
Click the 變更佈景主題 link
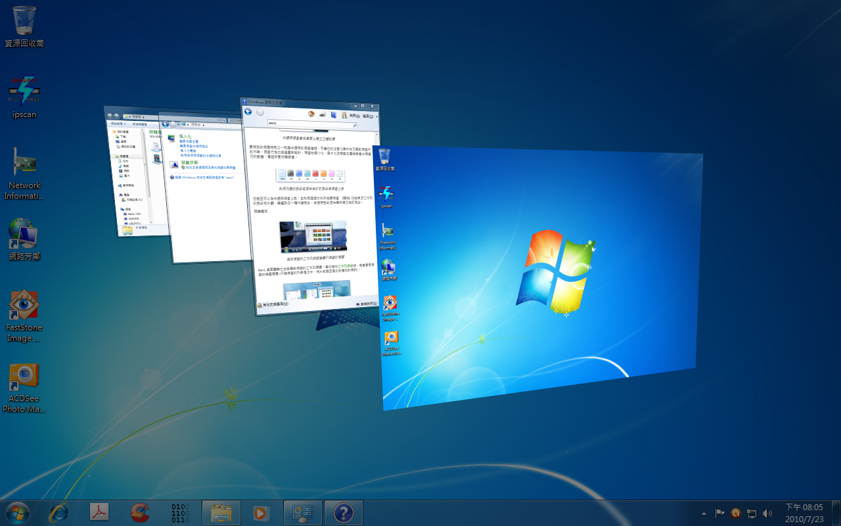point(189,141)
